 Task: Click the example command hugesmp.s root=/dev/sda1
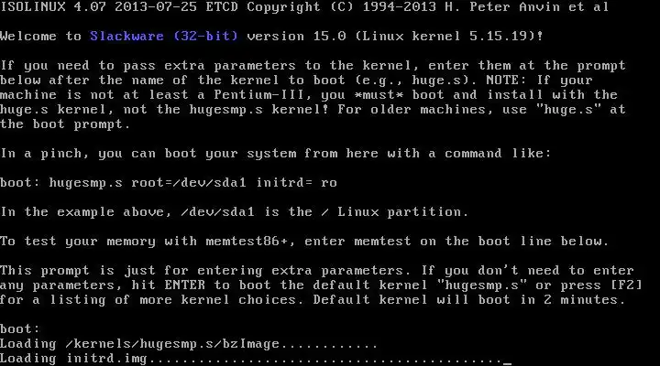[x=148, y=183]
